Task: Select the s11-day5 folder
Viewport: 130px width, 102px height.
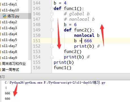Action: click(9, 40)
